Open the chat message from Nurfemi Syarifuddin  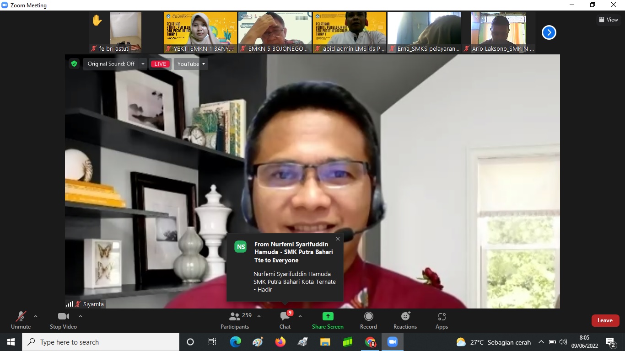tap(285, 267)
